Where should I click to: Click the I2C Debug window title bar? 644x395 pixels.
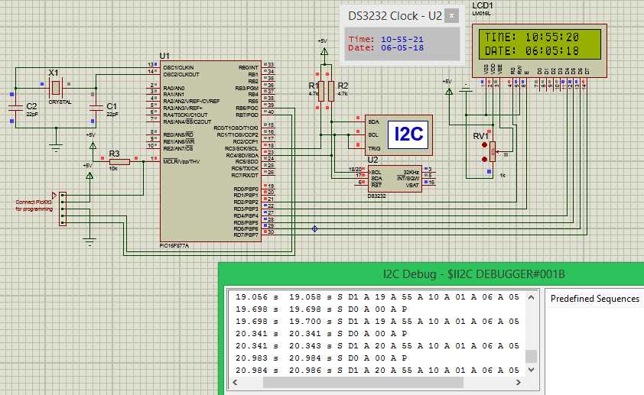click(431, 274)
